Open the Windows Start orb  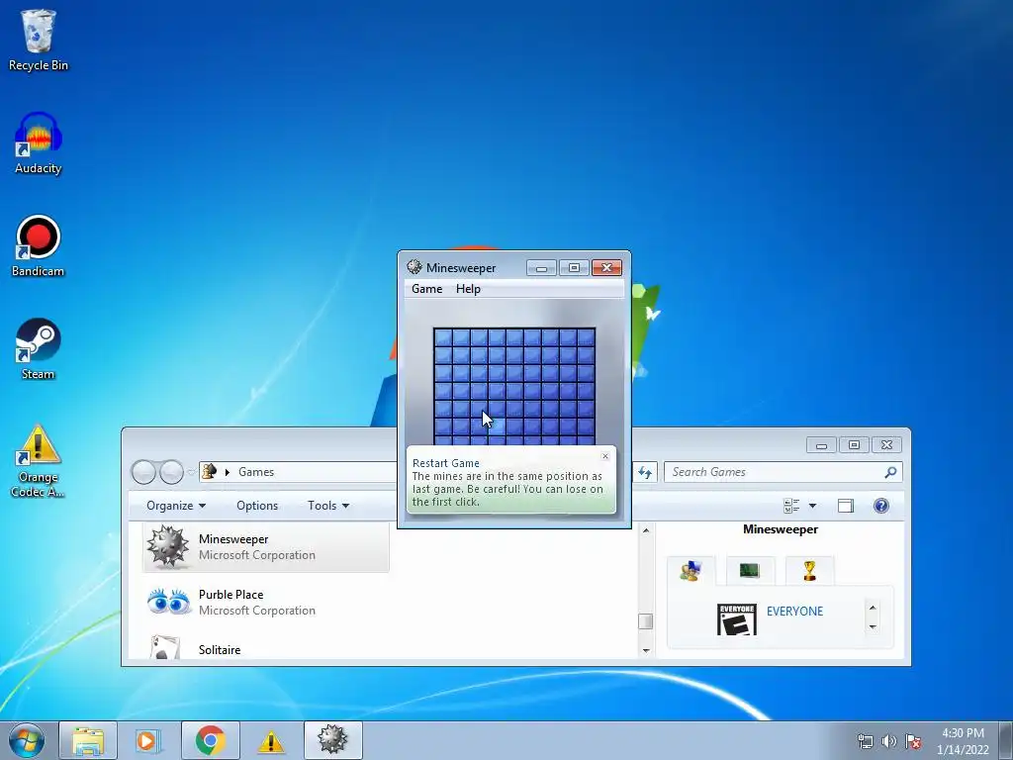point(26,740)
